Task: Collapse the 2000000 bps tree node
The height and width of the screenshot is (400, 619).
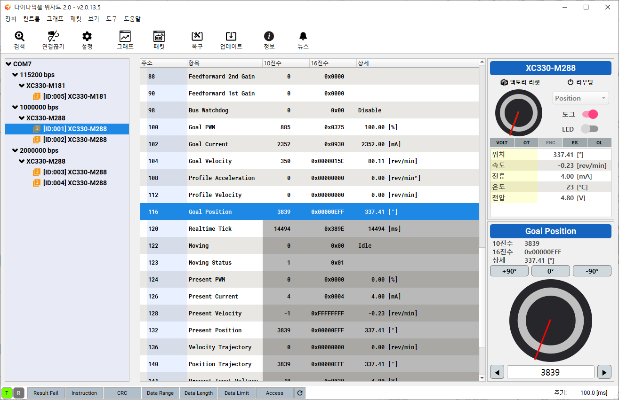Action: pos(15,150)
